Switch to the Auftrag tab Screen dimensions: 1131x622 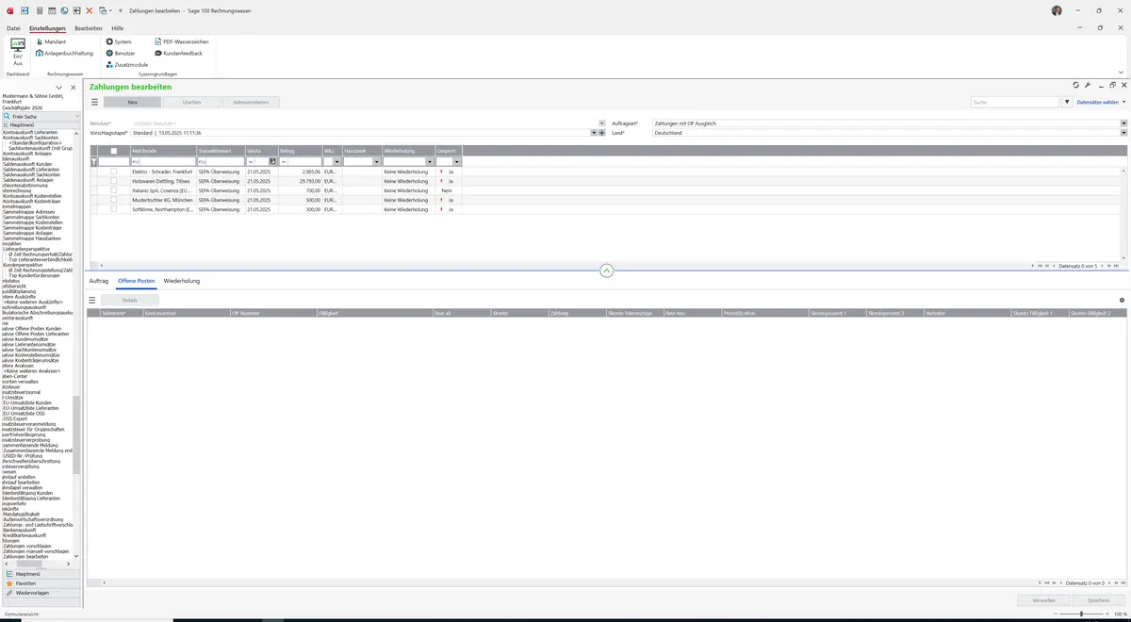[x=99, y=281]
